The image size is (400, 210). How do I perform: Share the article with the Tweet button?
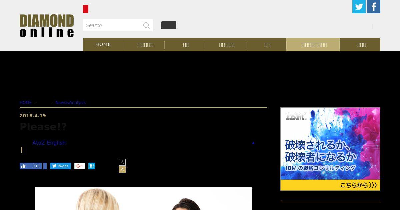point(60,166)
